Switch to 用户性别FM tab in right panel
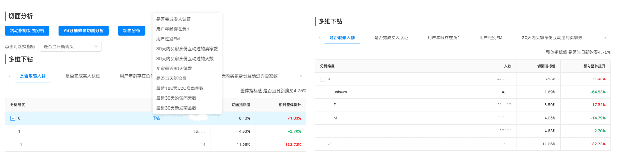 coord(491,38)
